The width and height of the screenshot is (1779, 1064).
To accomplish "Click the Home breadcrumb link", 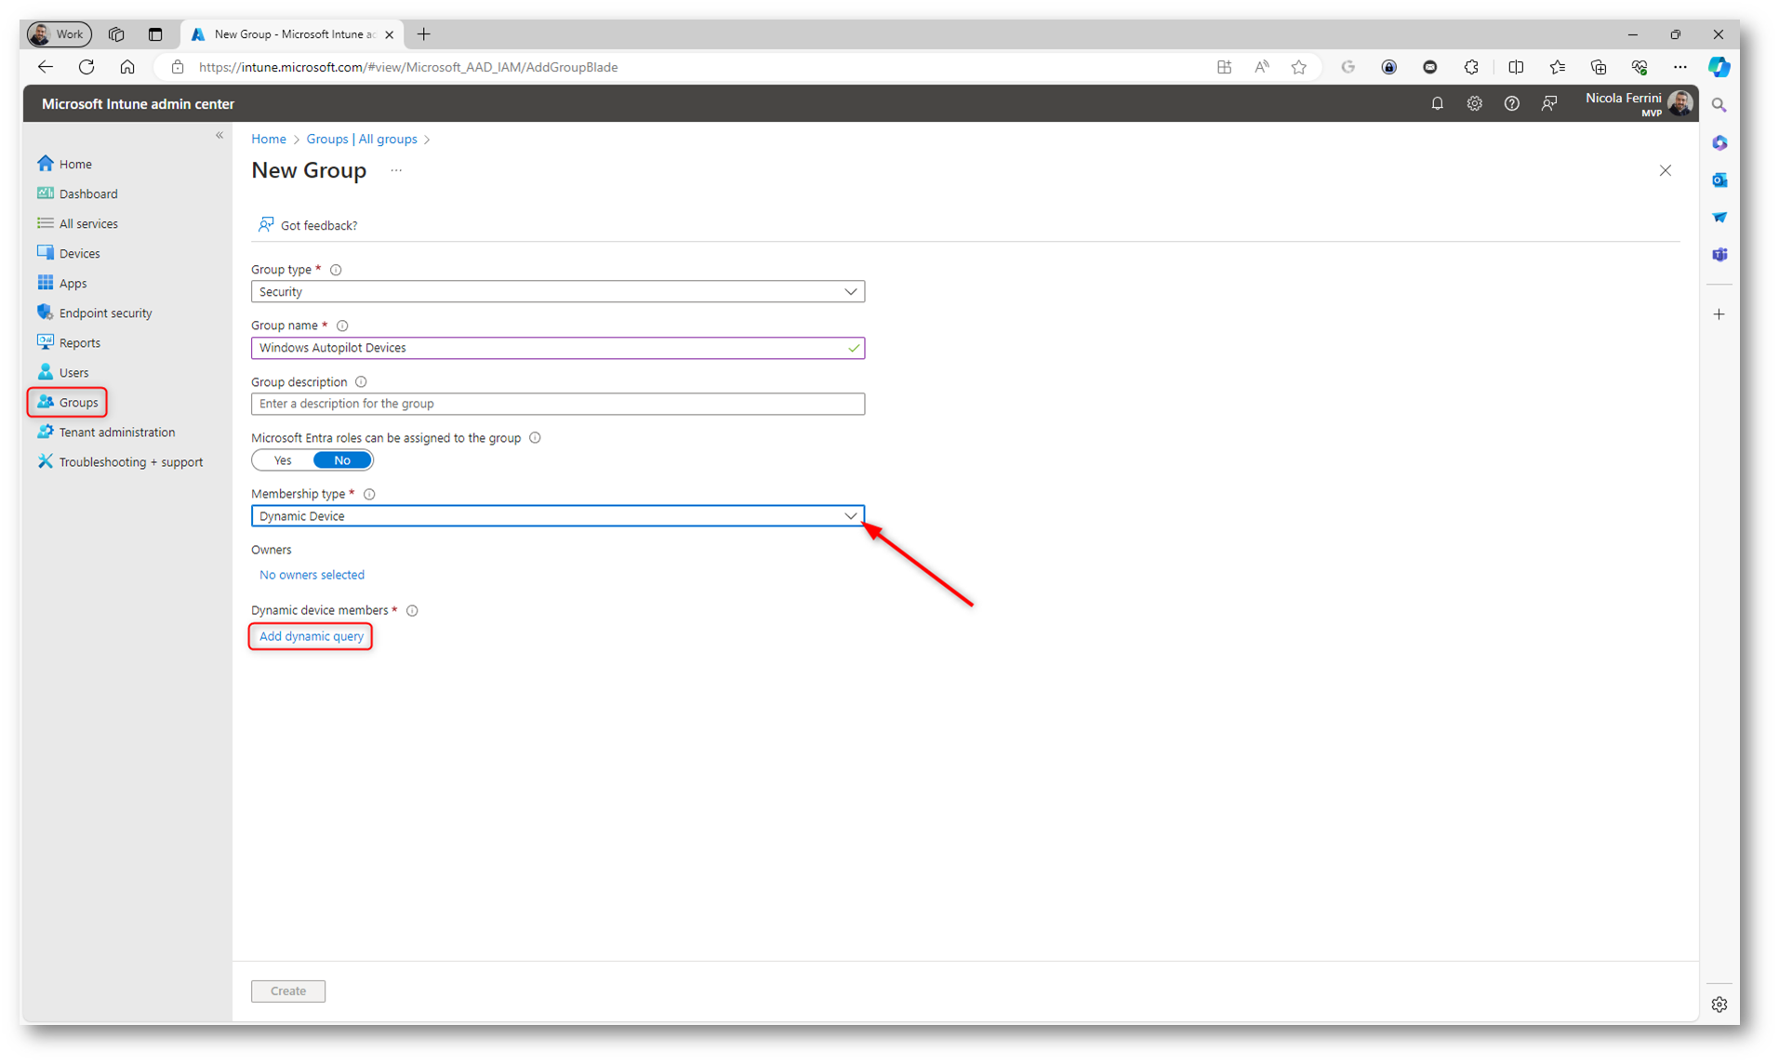I will 268,140.
